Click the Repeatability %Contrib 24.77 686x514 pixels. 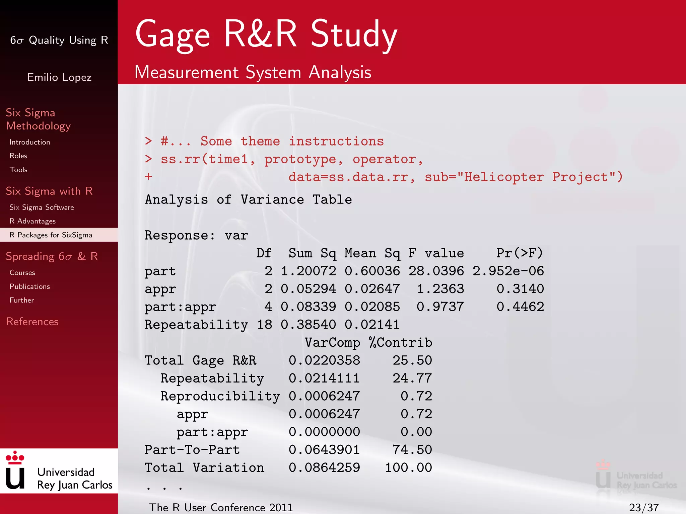pyautogui.click(x=412, y=378)
